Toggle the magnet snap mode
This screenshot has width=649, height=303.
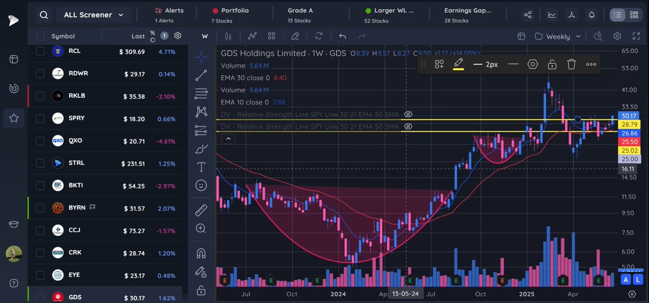pyautogui.click(x=201, y=252)
